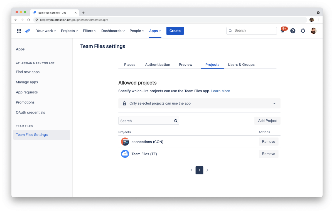
Task: Click the Team Files settings page title
Action: click(x=103, y=46)
